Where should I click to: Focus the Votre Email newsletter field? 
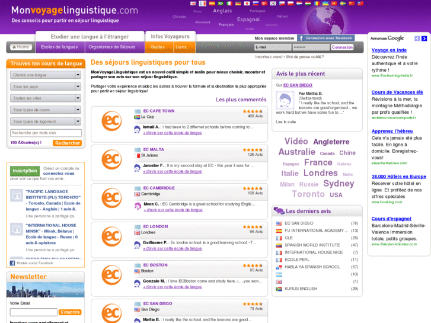pyautogui.click(x=34, y=312)
